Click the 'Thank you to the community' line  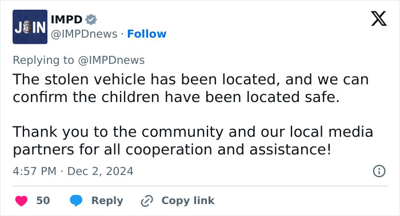[193, 132]
